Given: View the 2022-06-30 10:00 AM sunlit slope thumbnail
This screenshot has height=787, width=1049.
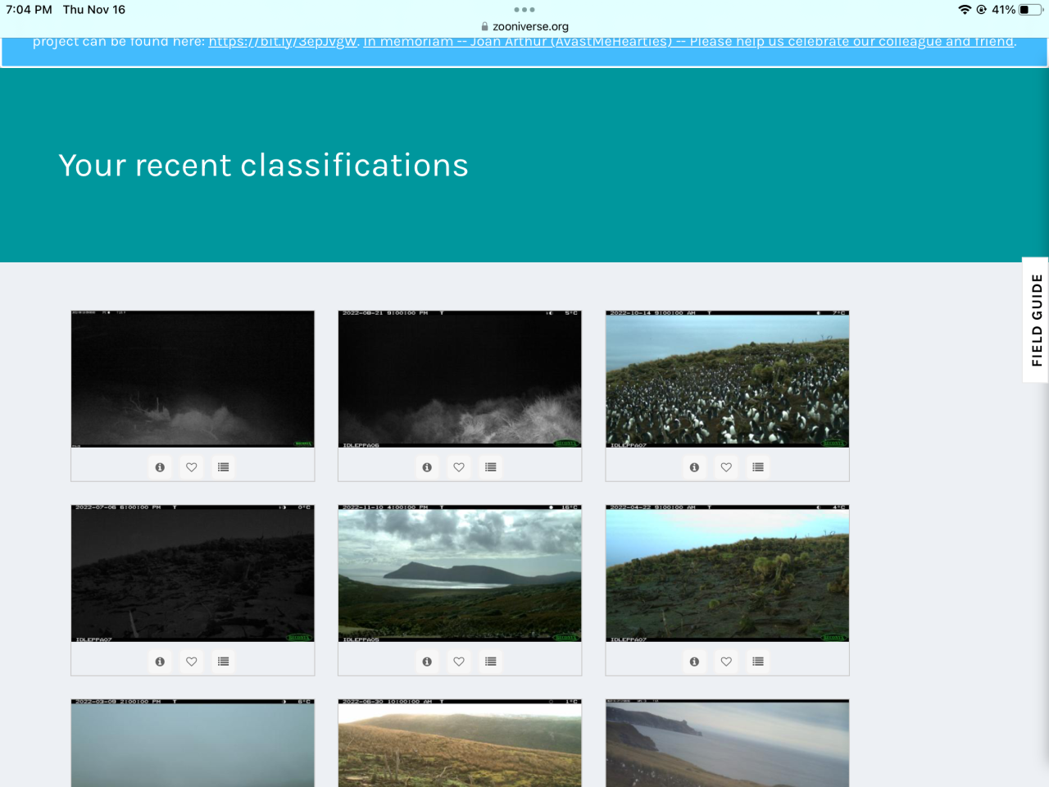Looking at the screenshot, I should click(x=460, y=743).
